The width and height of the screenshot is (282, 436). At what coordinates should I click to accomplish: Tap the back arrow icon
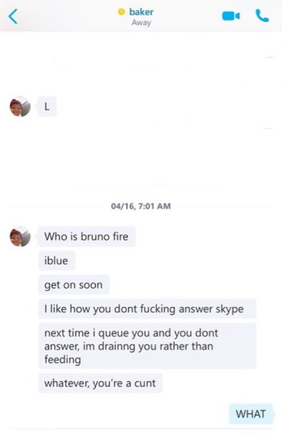tap(13, 16)
